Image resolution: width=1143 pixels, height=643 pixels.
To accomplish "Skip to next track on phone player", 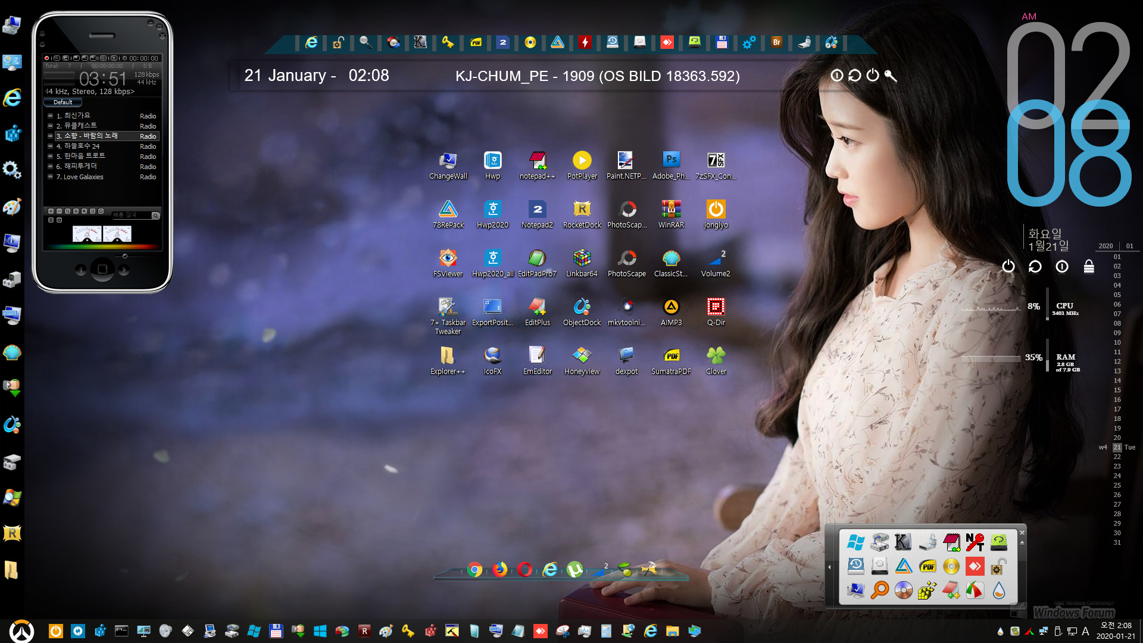I will 124,270.
